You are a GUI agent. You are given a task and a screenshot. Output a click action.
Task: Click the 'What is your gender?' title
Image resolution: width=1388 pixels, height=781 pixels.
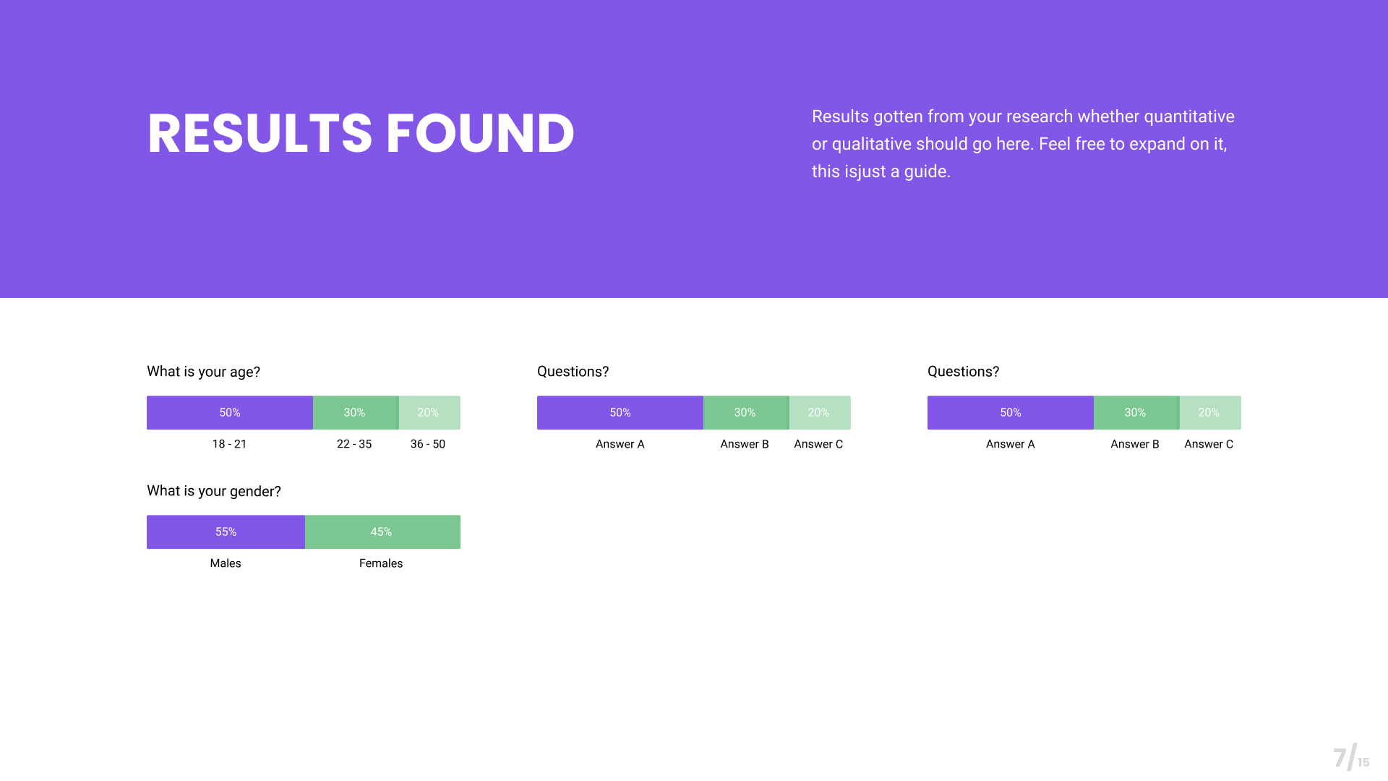point(213,491)
